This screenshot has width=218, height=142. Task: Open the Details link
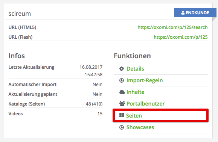tap(135, 69)
